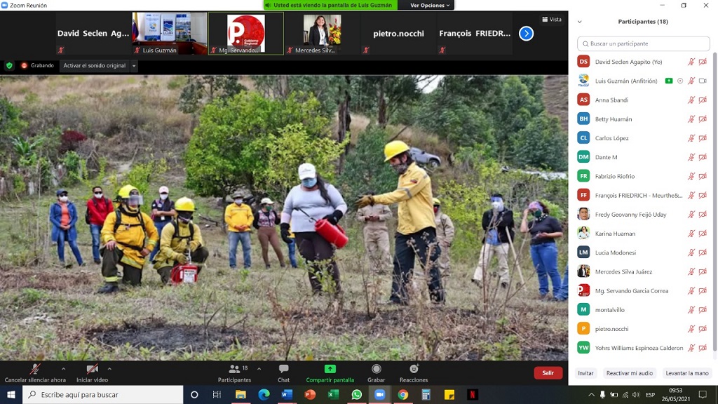The height and width of the screenshot is (404, 718).
Task: Select Fabrizio Riofrio in participants list
Action: (642, 176)
